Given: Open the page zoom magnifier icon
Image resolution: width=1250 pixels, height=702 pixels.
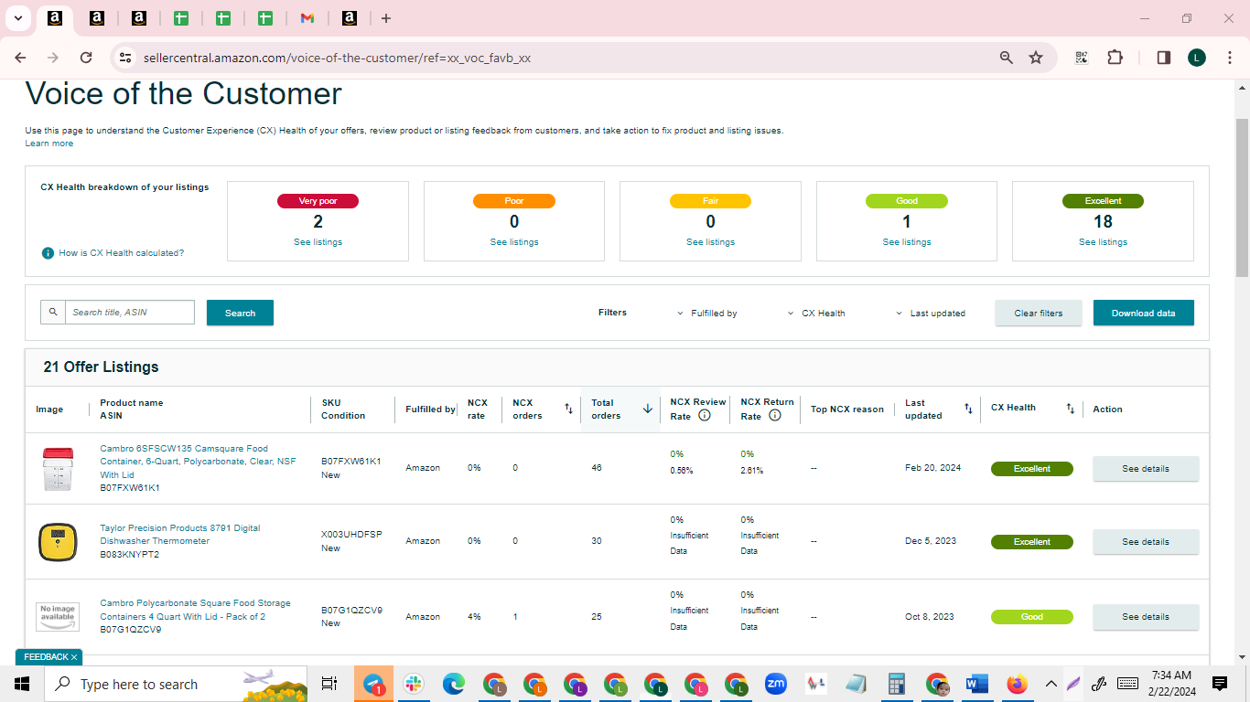Looking at the screenshot, I should [1007, 58].
